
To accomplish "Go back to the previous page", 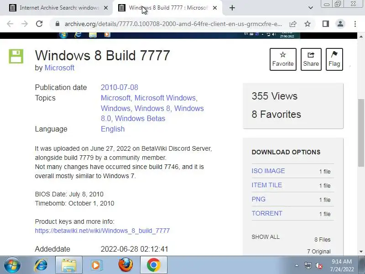I will point(10,24).
